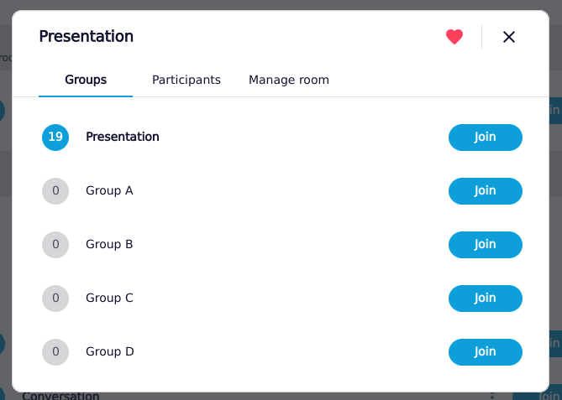Go to the Manage room tab
The width and height of the screenshot is (562, 400).
pos(289,81)
